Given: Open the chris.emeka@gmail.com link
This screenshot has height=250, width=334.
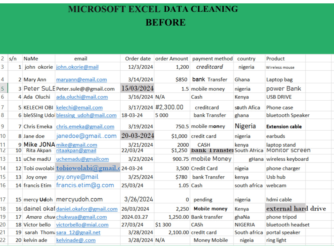Looking at the screenshot, I should click(x=85, y=126).
